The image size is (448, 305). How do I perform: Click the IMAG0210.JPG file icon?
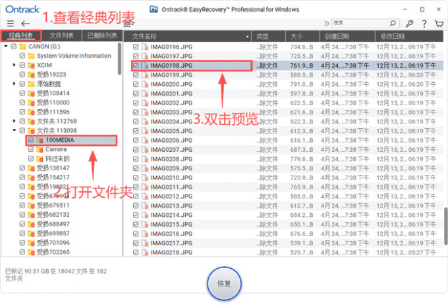[x=145, y=177]
